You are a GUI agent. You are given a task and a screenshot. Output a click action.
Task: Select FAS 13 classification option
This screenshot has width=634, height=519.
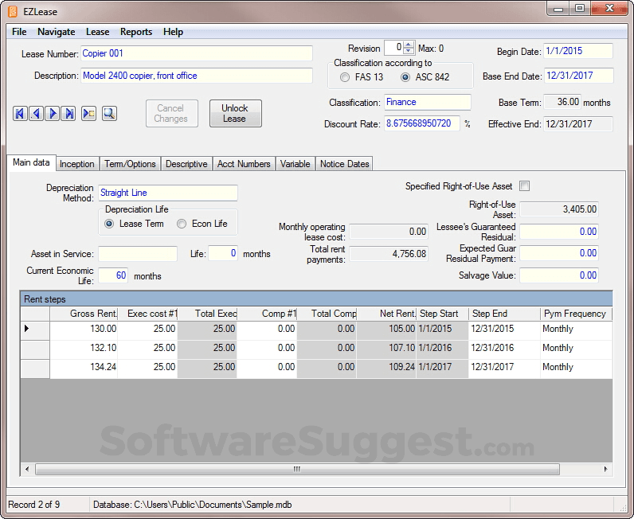click(345, 77)
